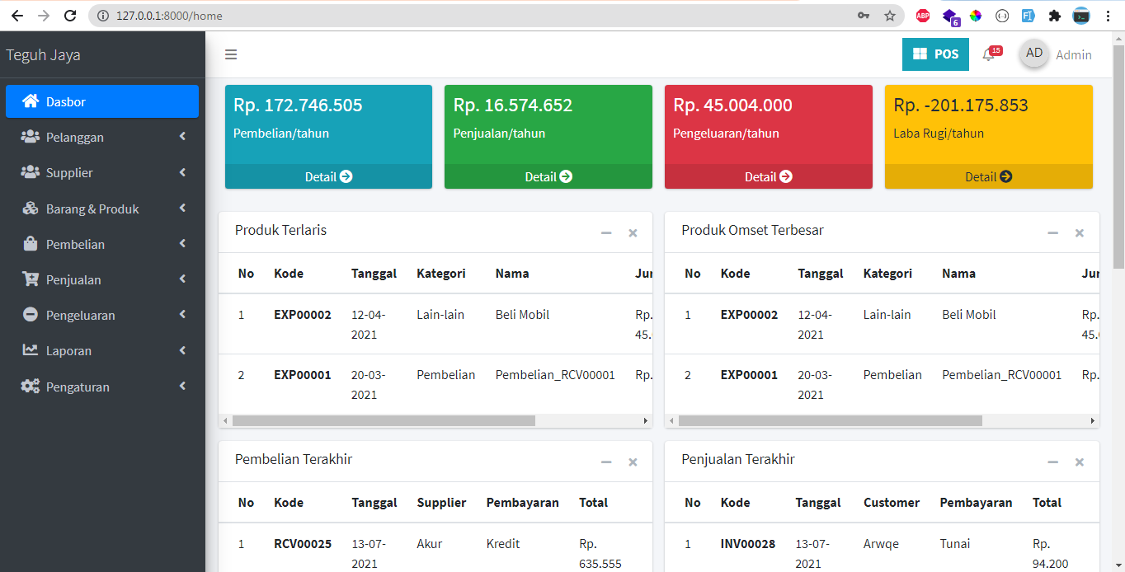Expand the Barang & Produk menu
Screen dimensions: 1125x572
coord(102,209)
